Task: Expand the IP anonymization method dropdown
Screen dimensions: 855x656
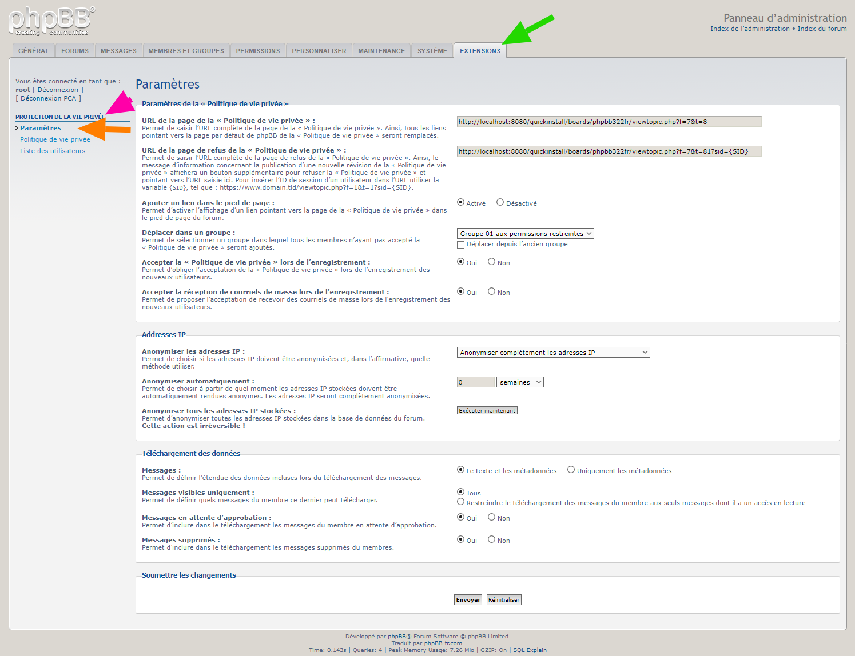Action: pos(553,353)
